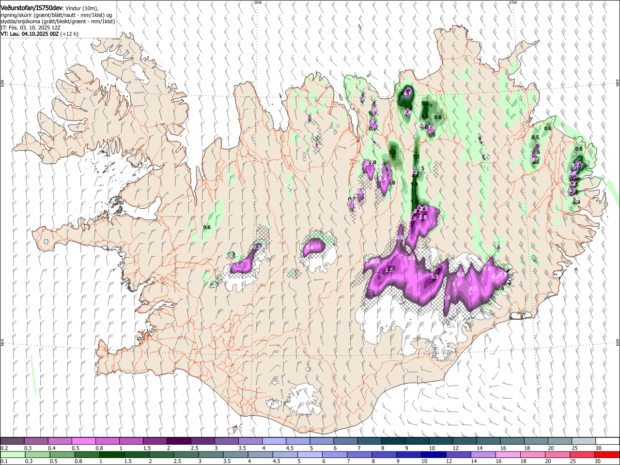This screenshot has height=465, width=620.
Task: Click the 20 swatch in the rain legend
Action: coord(558,454)
